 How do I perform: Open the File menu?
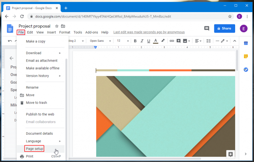(21, 32)
